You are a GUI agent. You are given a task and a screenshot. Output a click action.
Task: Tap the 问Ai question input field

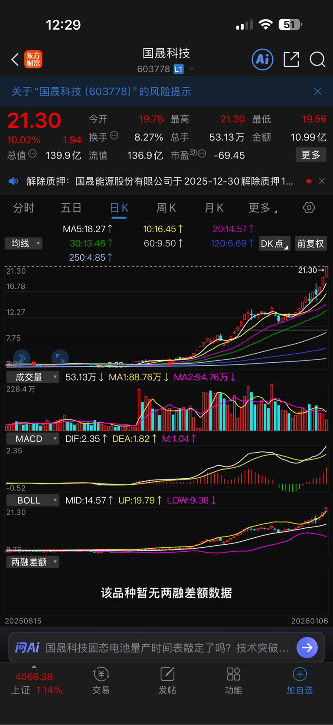point(167,648)
